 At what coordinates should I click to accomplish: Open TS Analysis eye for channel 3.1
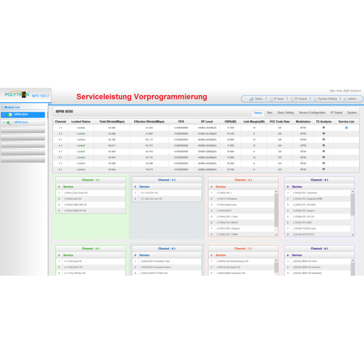click(x=324, y=140)
